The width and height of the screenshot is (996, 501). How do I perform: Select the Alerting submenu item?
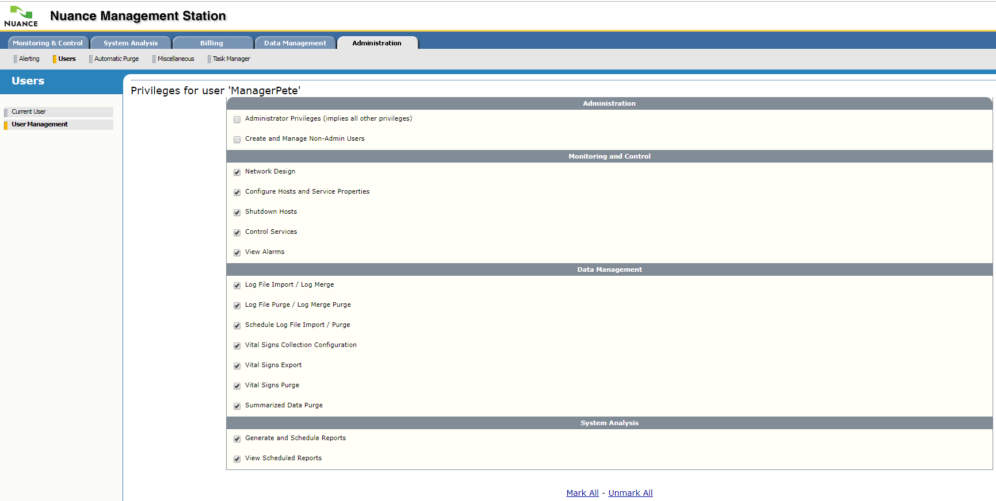[29, 59]
